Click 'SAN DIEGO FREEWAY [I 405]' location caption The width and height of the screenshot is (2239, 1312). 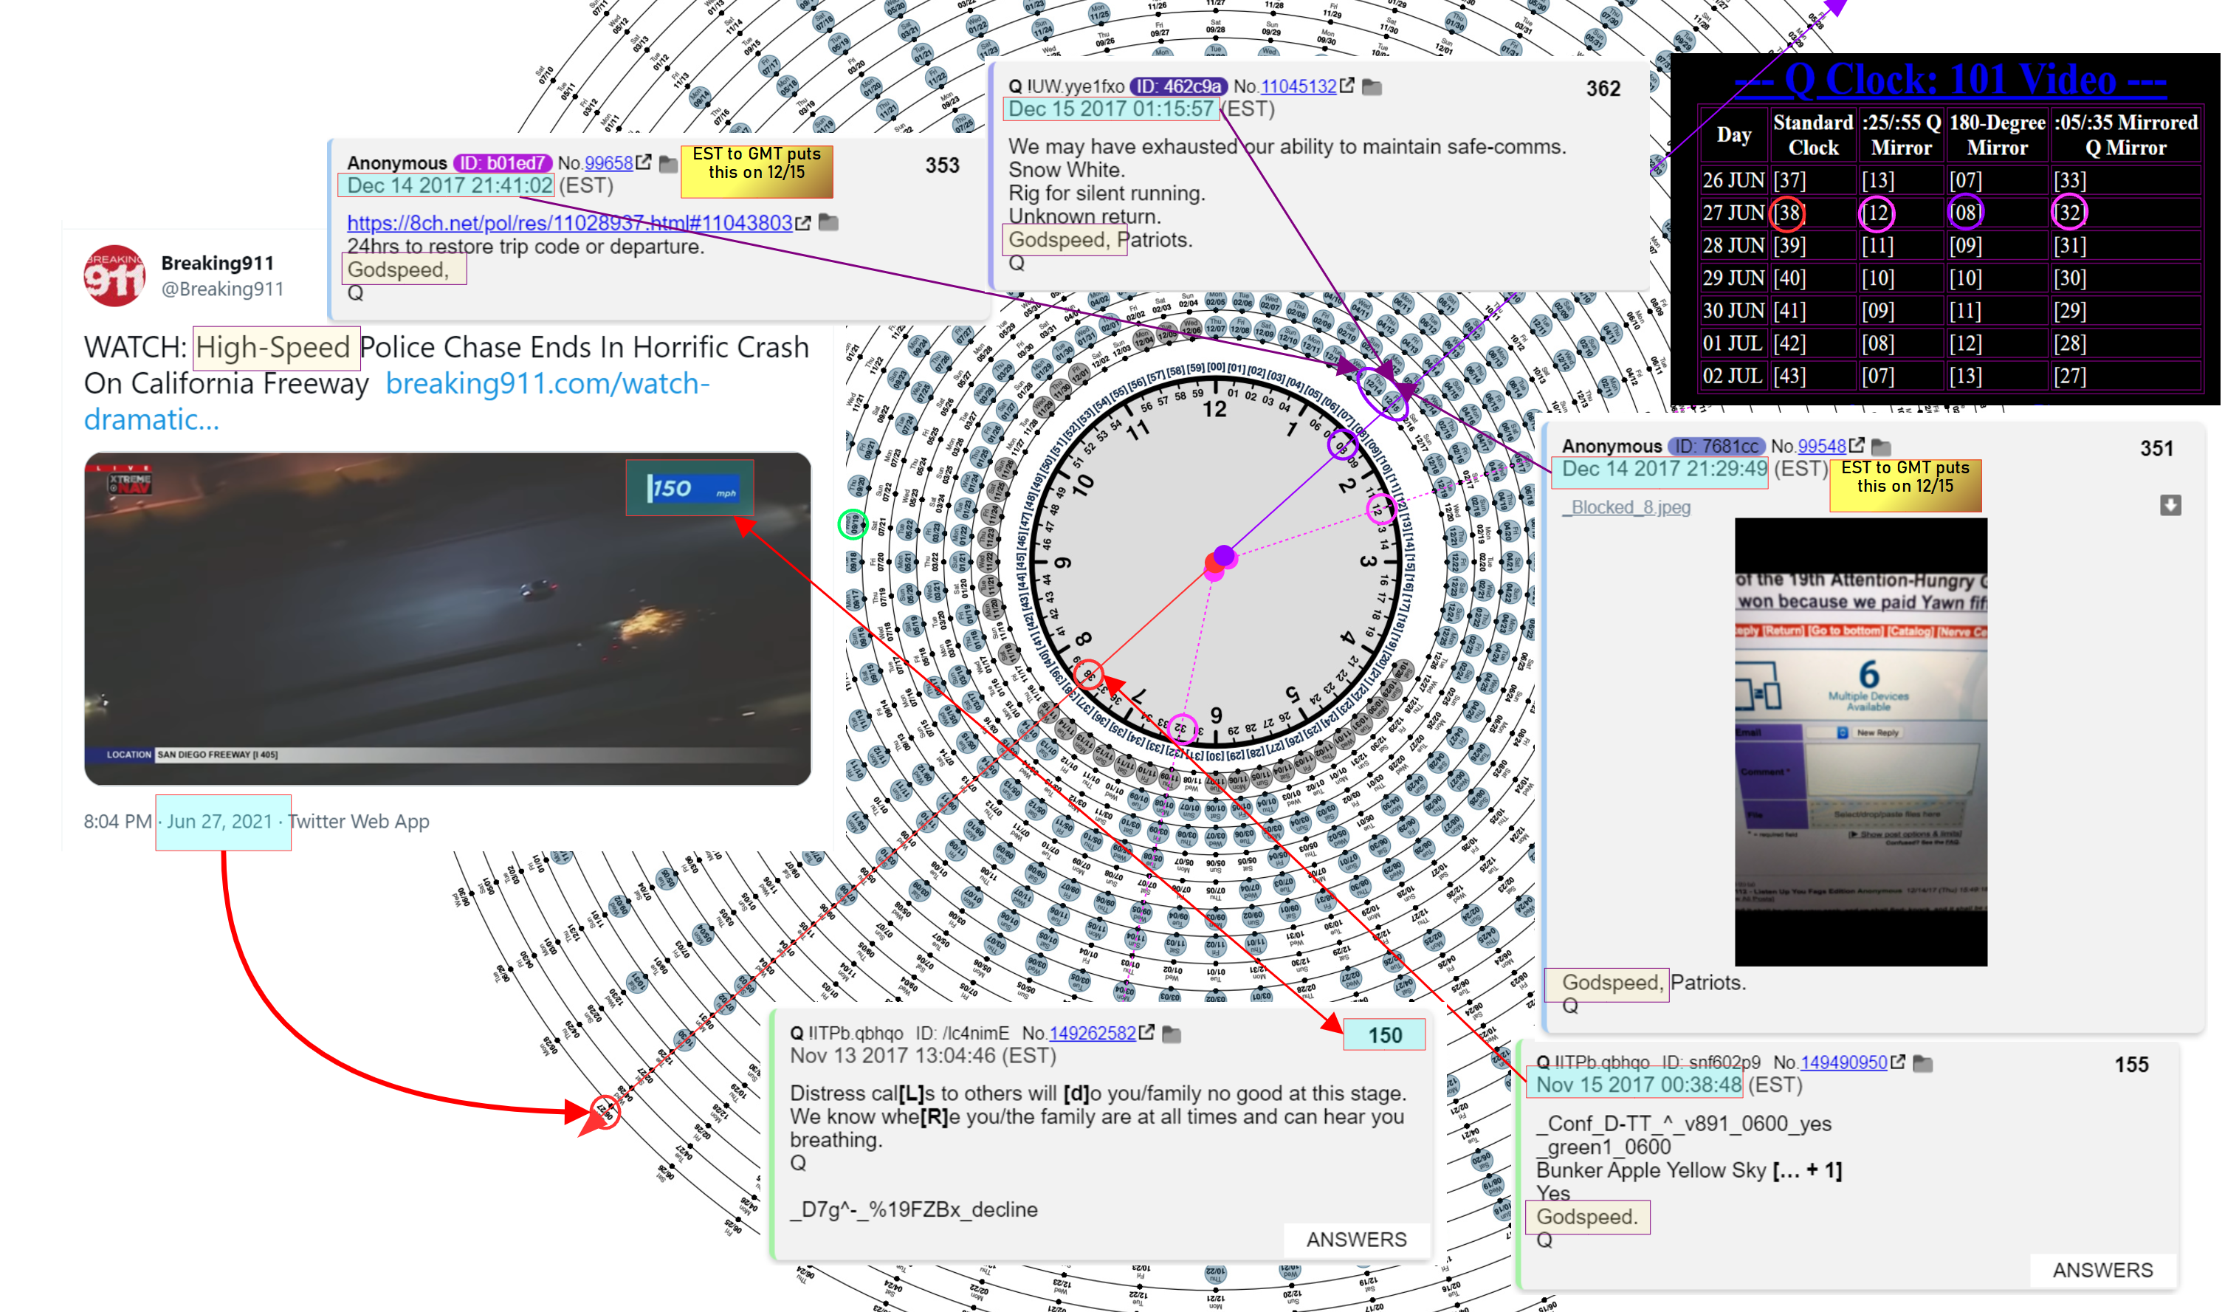pos(217,755)
